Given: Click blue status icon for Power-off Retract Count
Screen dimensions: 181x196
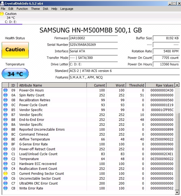Looking at the screenshot, I should (5, 149).
